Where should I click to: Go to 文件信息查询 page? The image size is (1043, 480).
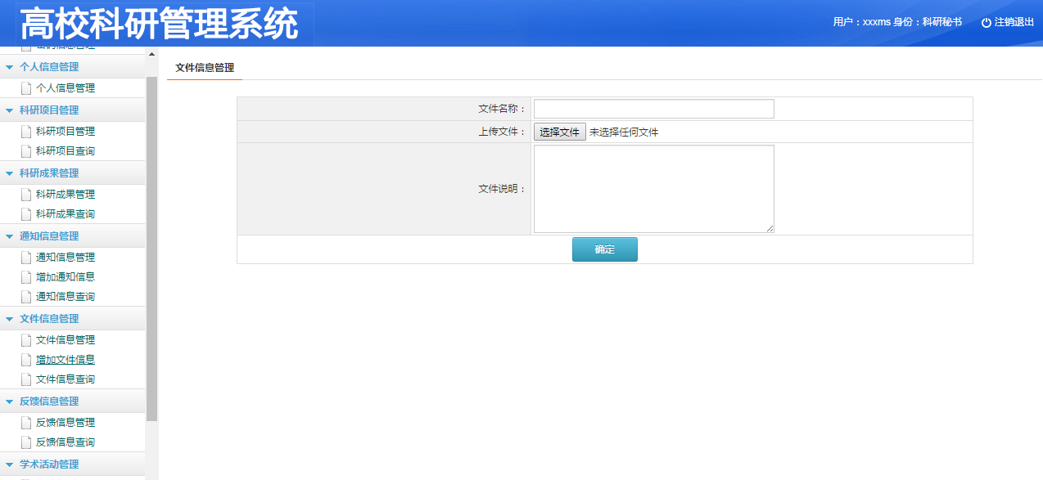point(65,379)
